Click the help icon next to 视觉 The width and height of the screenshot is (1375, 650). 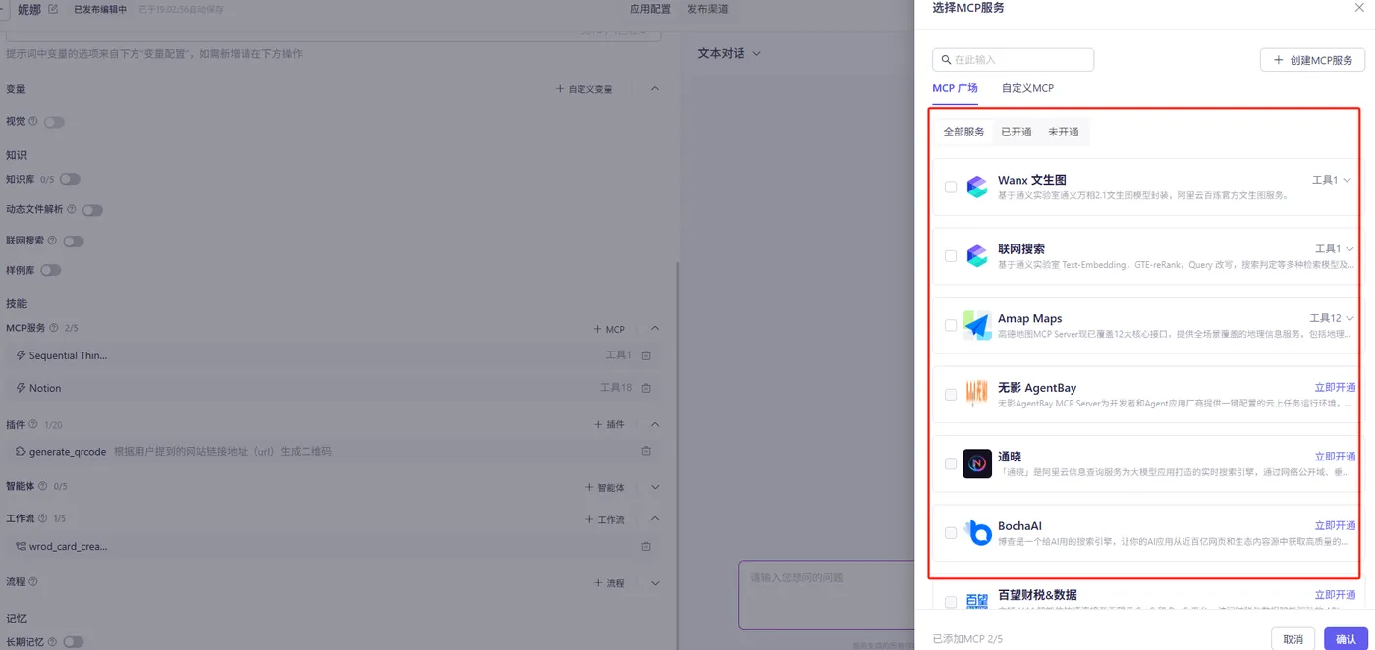(x=33, y=122)
